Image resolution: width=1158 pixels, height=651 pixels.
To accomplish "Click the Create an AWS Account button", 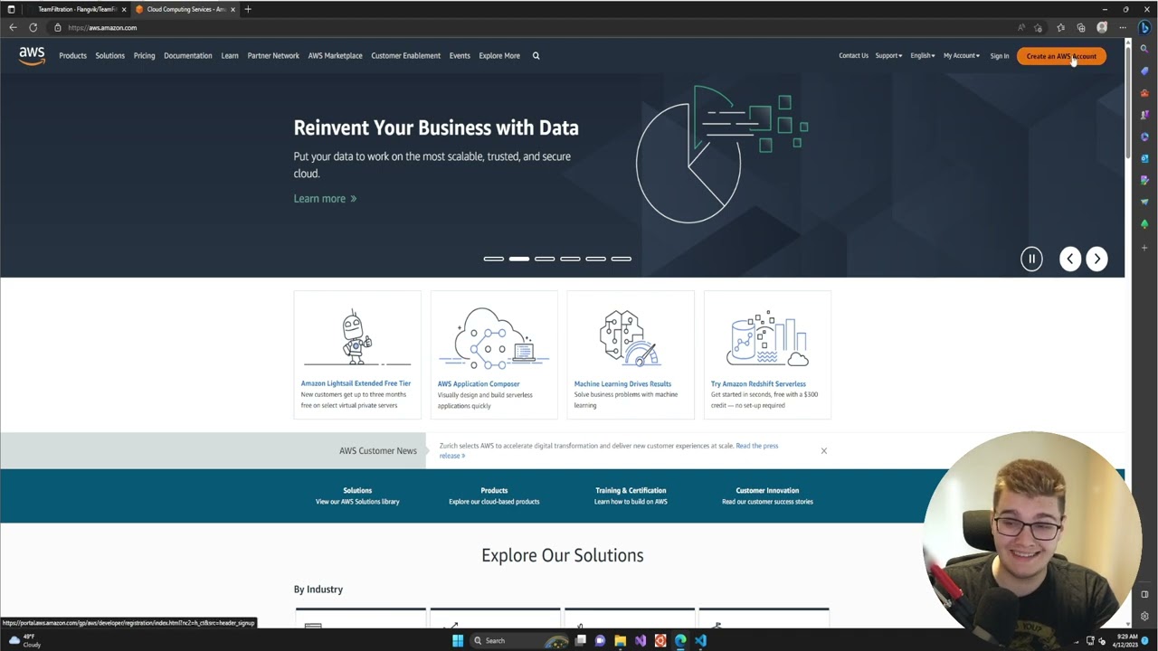I will point(1061,56).
